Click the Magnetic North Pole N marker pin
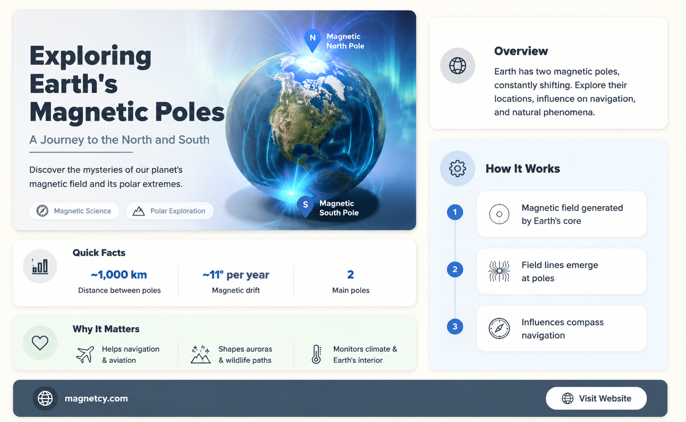The image size is (686, 422). pyautogui.click(x=313, y=40)
